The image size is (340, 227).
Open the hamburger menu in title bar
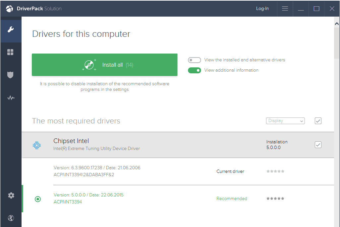coord(285,9)
